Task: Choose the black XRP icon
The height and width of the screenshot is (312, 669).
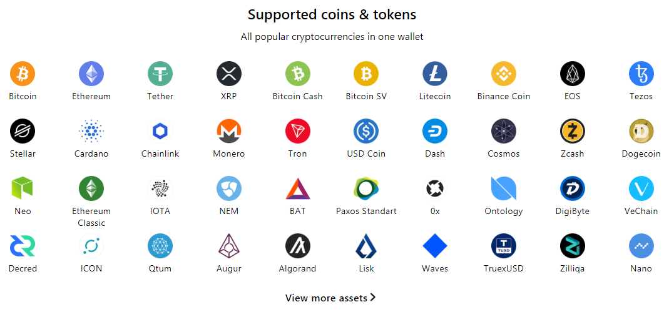Action: click(229, 74)
